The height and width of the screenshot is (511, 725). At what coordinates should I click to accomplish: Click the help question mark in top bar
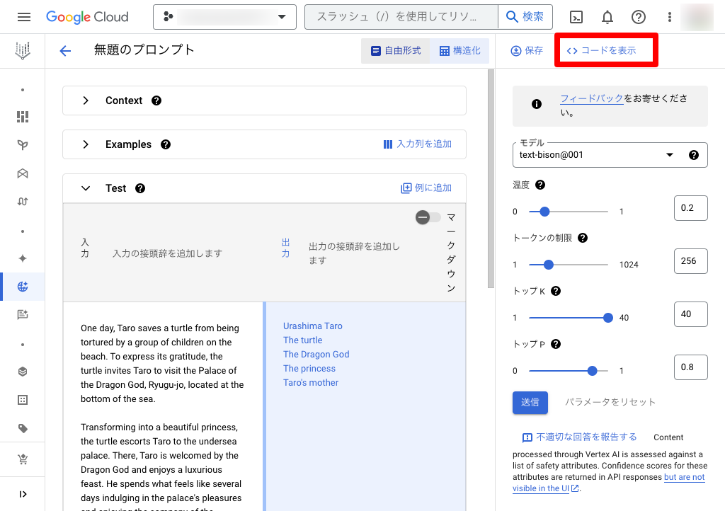coord(639,17)
